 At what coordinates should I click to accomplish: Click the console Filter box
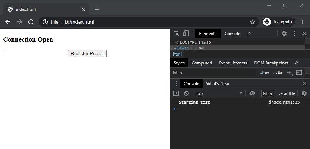[268, 93]
